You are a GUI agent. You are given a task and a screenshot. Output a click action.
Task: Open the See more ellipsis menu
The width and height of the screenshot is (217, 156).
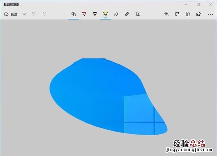point(210,14)
